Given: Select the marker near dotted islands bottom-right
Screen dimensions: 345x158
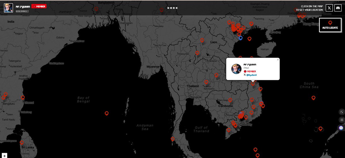Looking at the screenshot, I should click(321, 129).
